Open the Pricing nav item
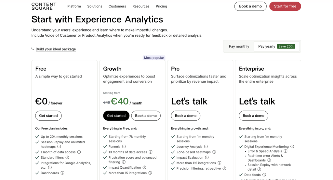 [x=161, y=6]
